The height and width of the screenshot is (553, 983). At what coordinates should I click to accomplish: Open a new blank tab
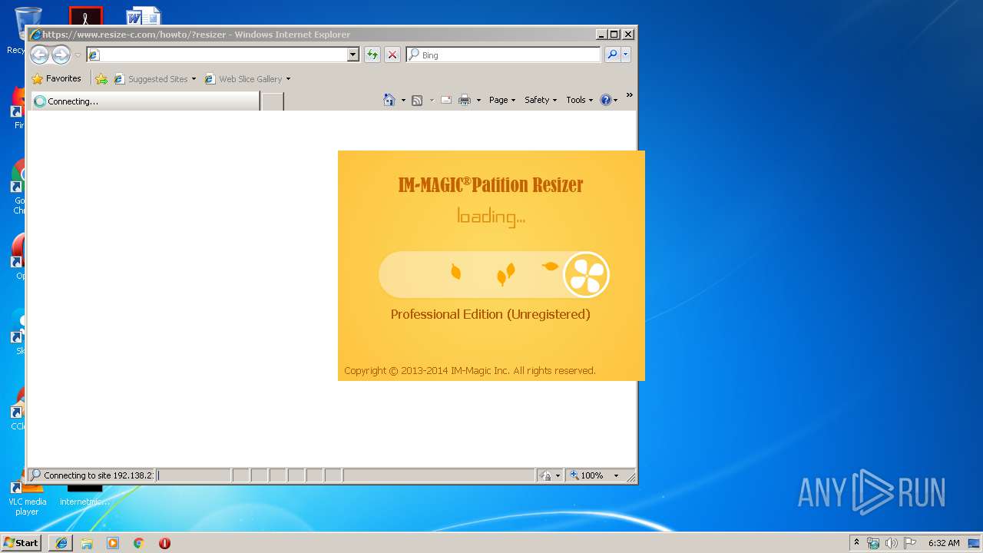pos(273,101)
